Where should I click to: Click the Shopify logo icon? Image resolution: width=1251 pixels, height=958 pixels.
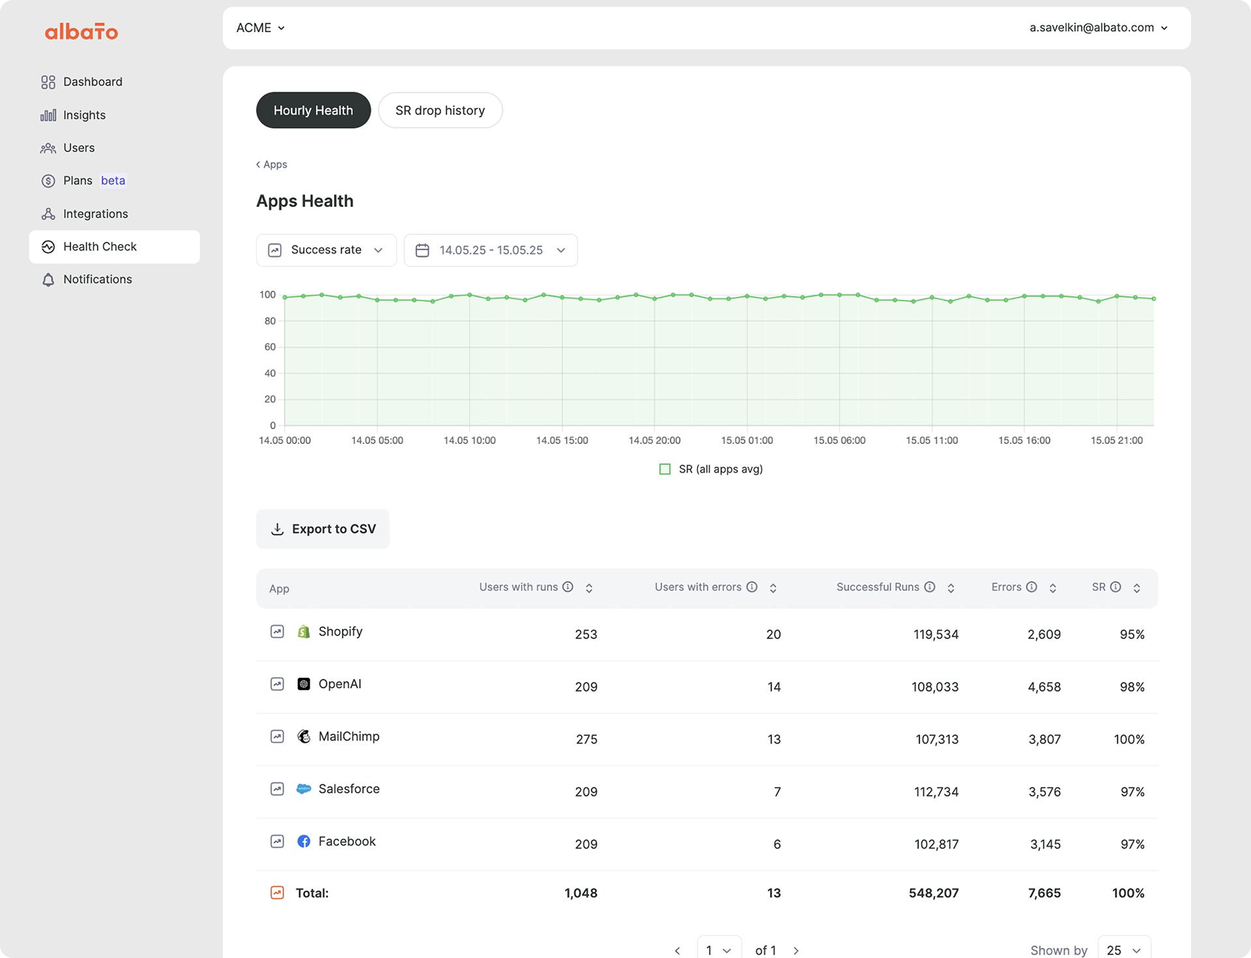pyautogui.click(x=304, y=631)
